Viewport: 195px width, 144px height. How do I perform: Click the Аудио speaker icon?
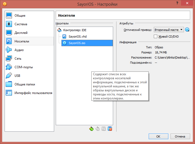coord(9,50)
